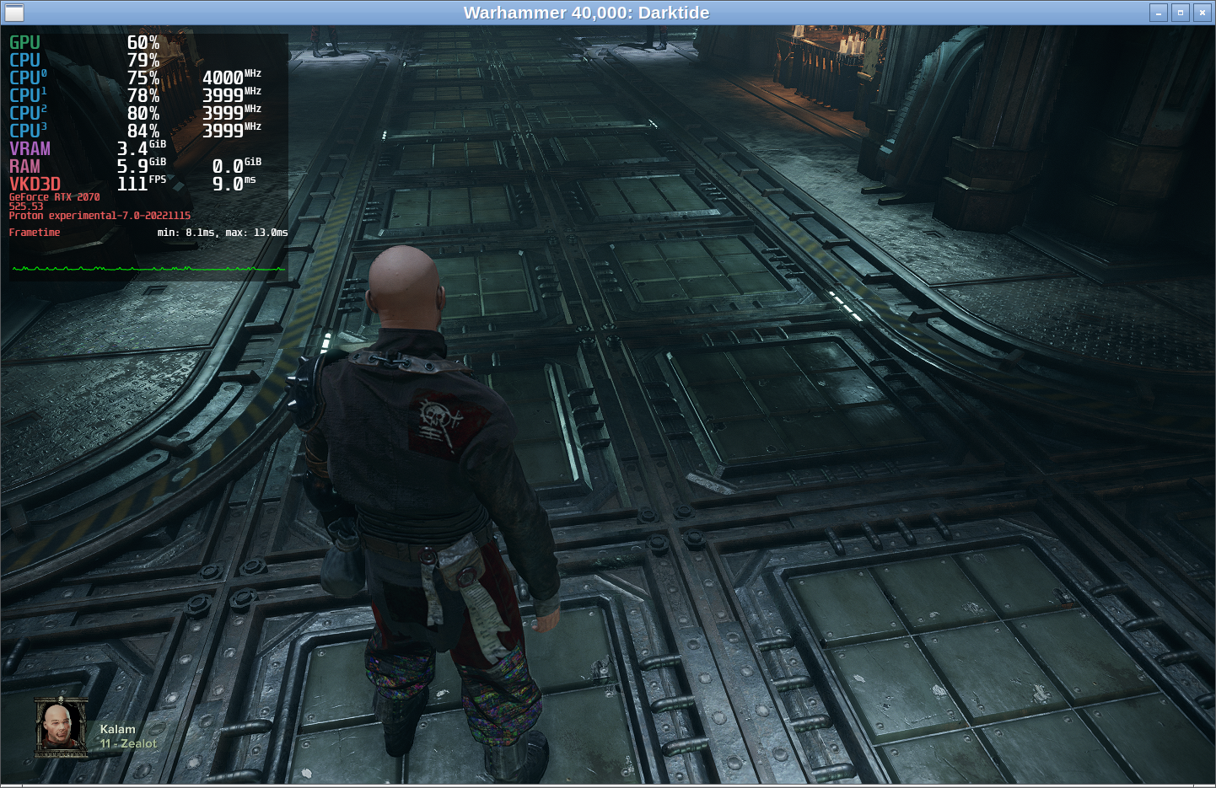The height and width of the screenshot is (788, 1216).
Task: Click the red "VKD3D" label
Action: coord(35,184)
